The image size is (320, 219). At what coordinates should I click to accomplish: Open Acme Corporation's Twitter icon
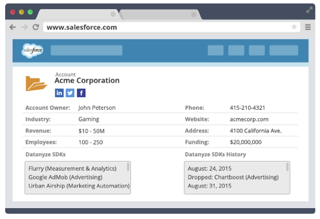pos(70,93)
